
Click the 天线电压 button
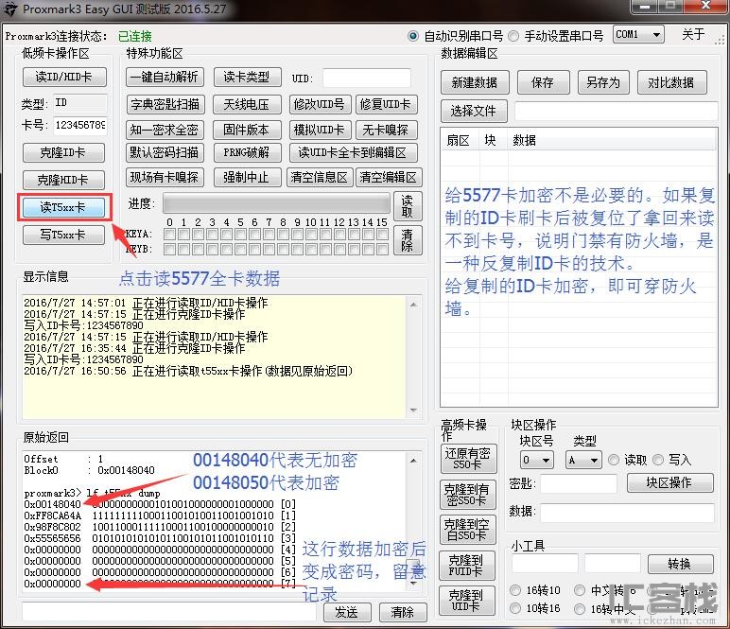click(x=247, y=104)
